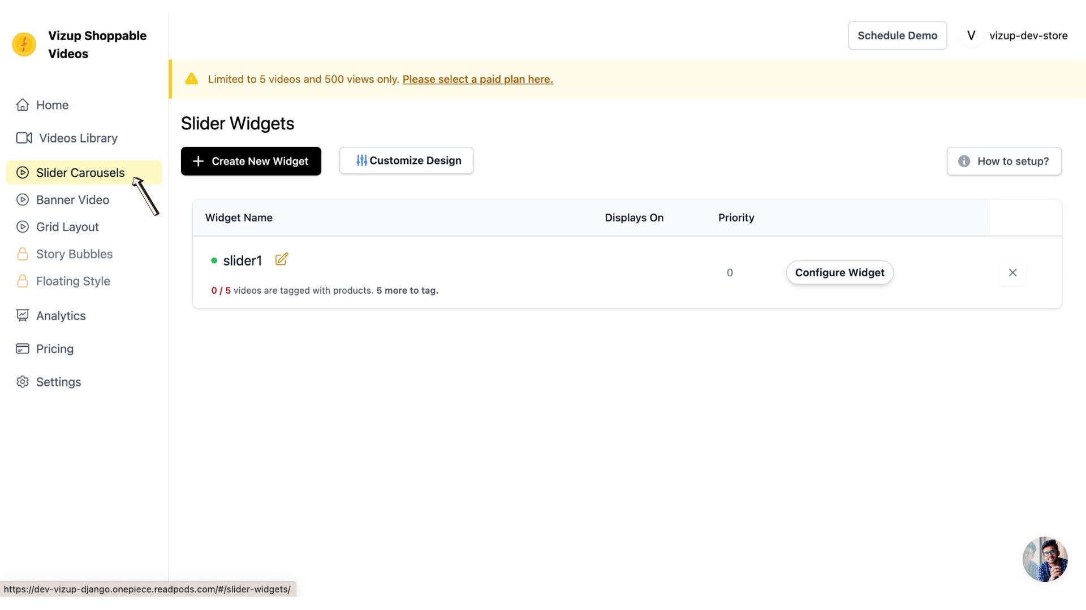
Task: Open the Customize Design options
Action: [406, 161]
